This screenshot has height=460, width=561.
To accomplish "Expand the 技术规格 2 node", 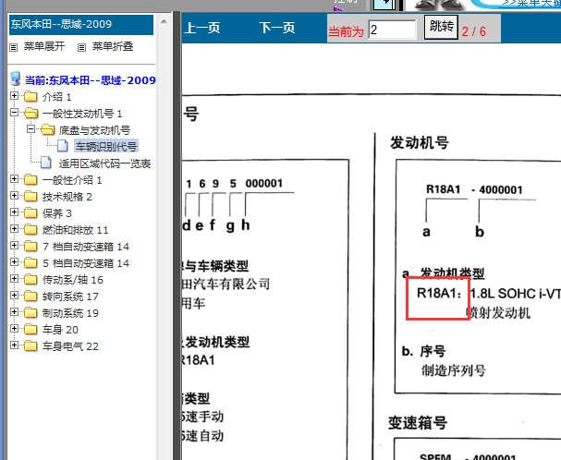I will (14, 196).
